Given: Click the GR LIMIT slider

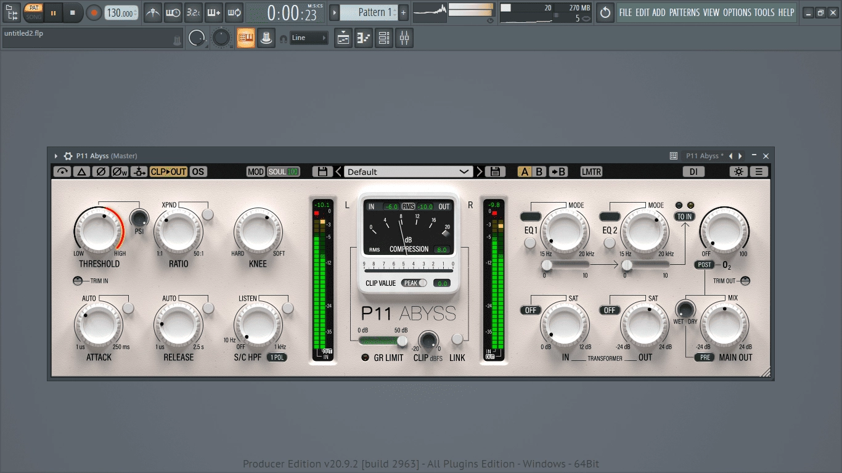Looking at the screenshot, I should pos(383,340).
